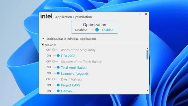Disable League of Legends toggle
The image size is (188, 106).
(x=56, y=73)
